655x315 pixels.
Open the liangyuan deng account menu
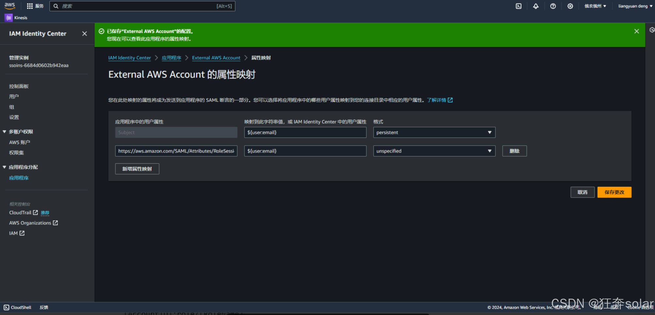635,6
